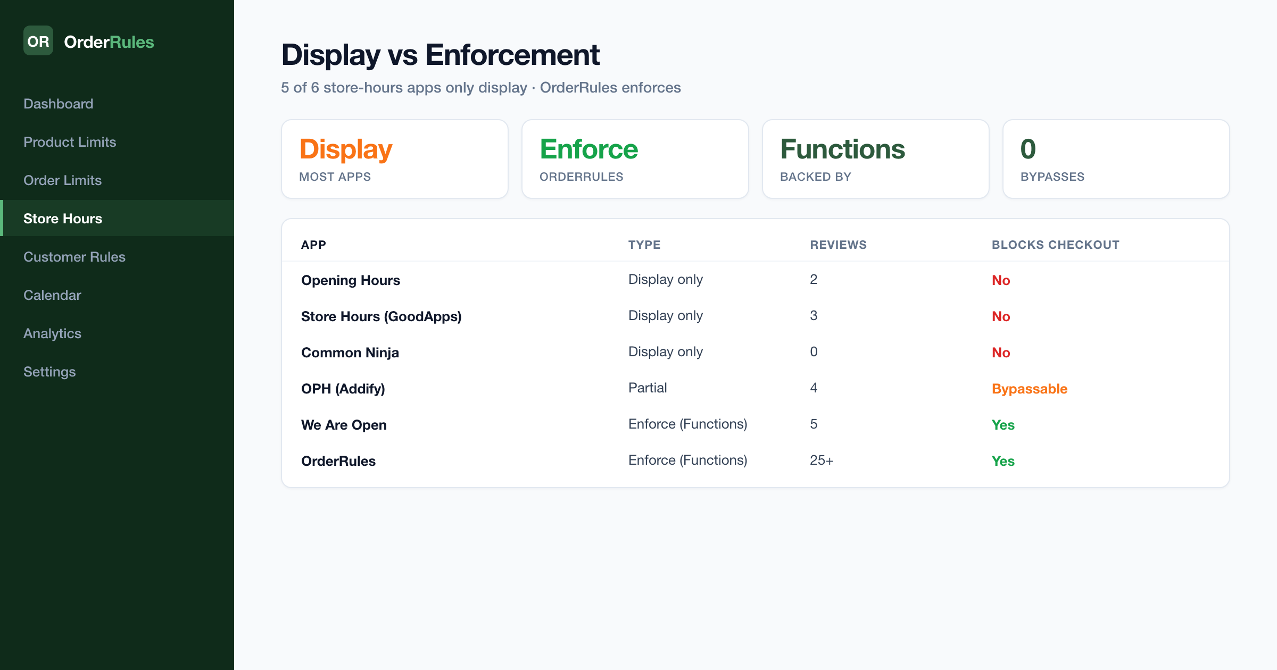Screen dimensions: 1277x670
Task: Click green Yes for OrderRules row
Action: pyautogui.click(x=1003, y=461)
